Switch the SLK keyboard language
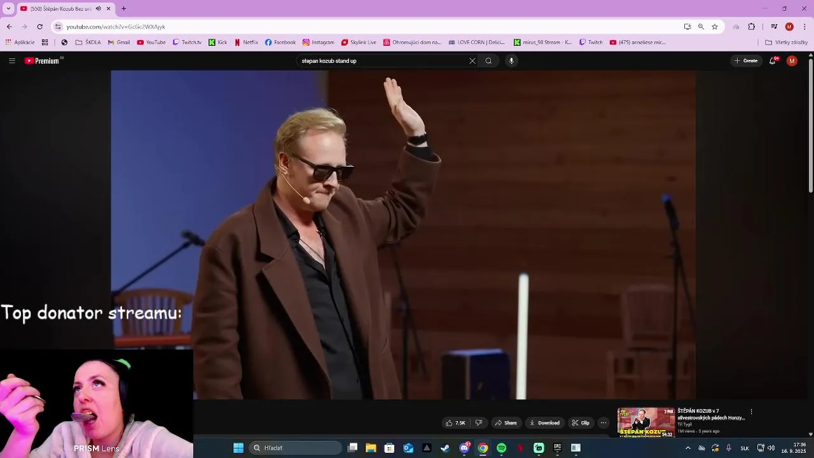The width and height of the screenshot is (814, 458). pos(745,448)
